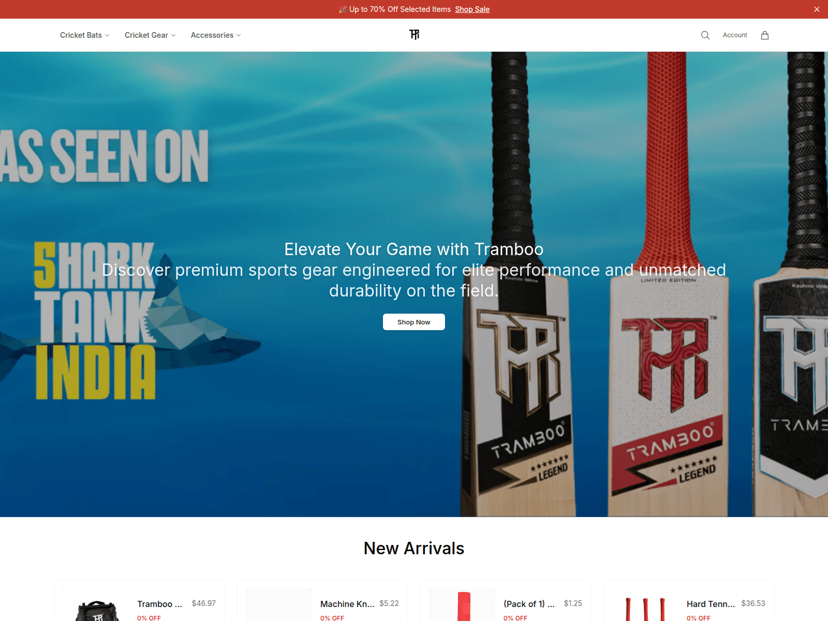Click the $5.22 price

[x=389, y=603]
